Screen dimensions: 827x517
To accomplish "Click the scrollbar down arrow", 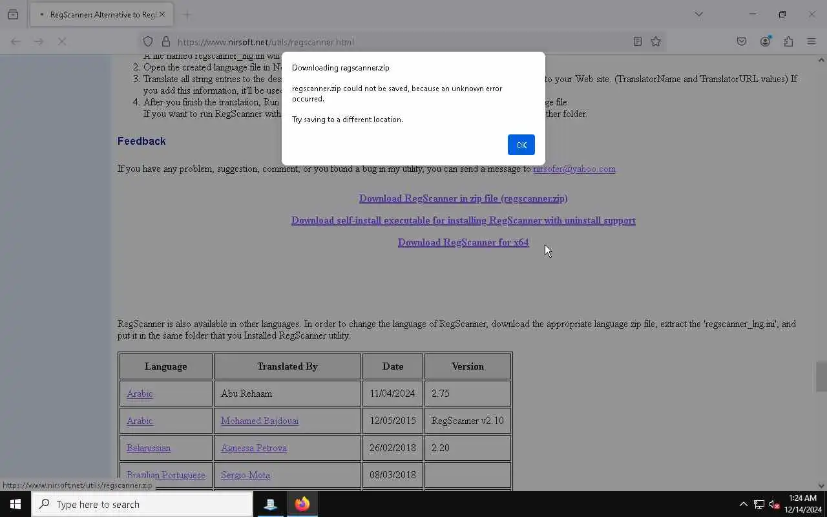I will click(821, 486).
